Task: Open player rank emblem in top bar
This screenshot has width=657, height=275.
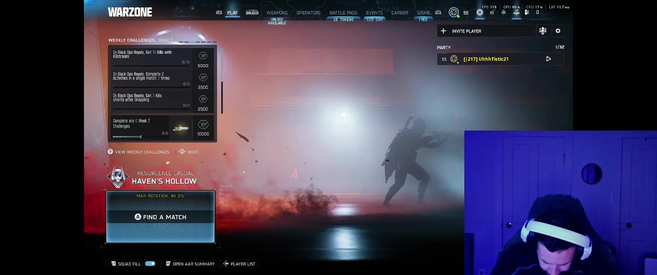Action: [454, 12]
